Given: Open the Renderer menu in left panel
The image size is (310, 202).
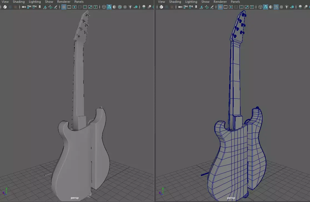Looking at the screenshot, I should pos(64,2).
